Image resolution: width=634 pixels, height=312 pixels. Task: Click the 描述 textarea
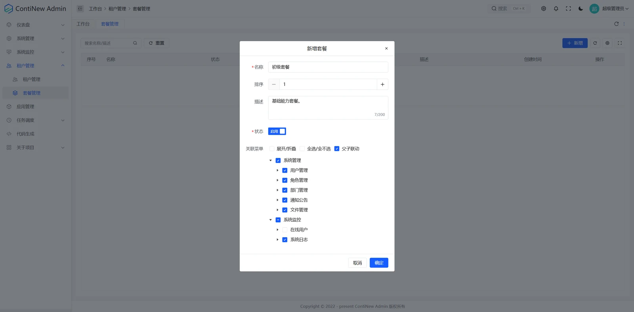tap(328, 108)
